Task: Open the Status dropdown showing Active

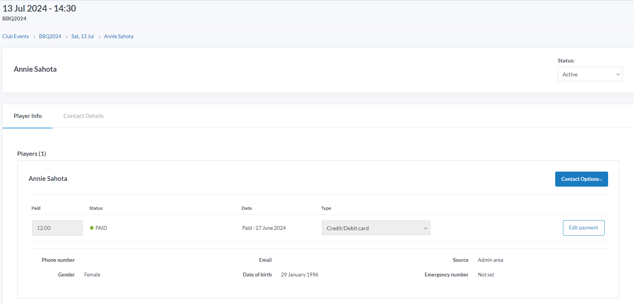Action: click(x=590, y=74)
